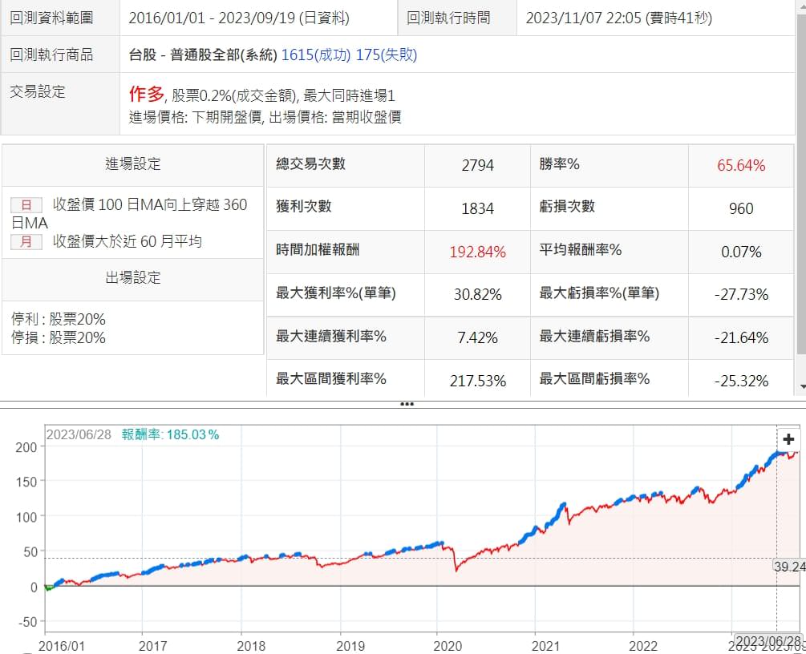Click the 時間加權報酬 value 192.84%
The width and height of the screenshot is (806, 654).
point(477,252)
